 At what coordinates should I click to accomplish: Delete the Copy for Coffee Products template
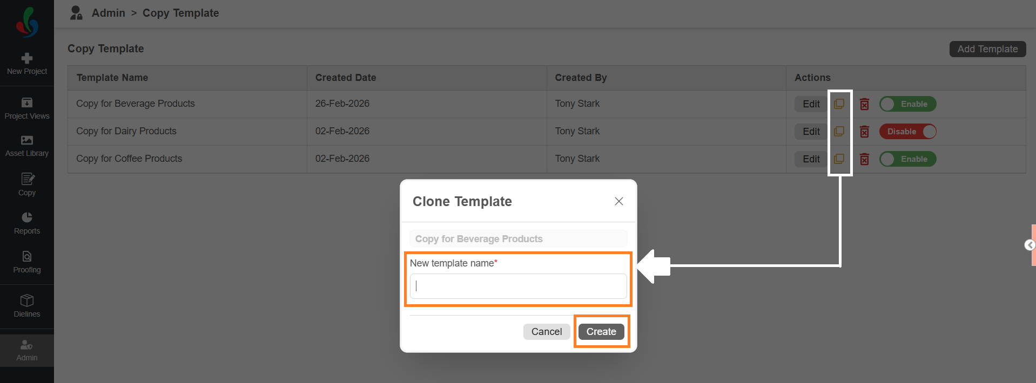(x=864, y=159)
